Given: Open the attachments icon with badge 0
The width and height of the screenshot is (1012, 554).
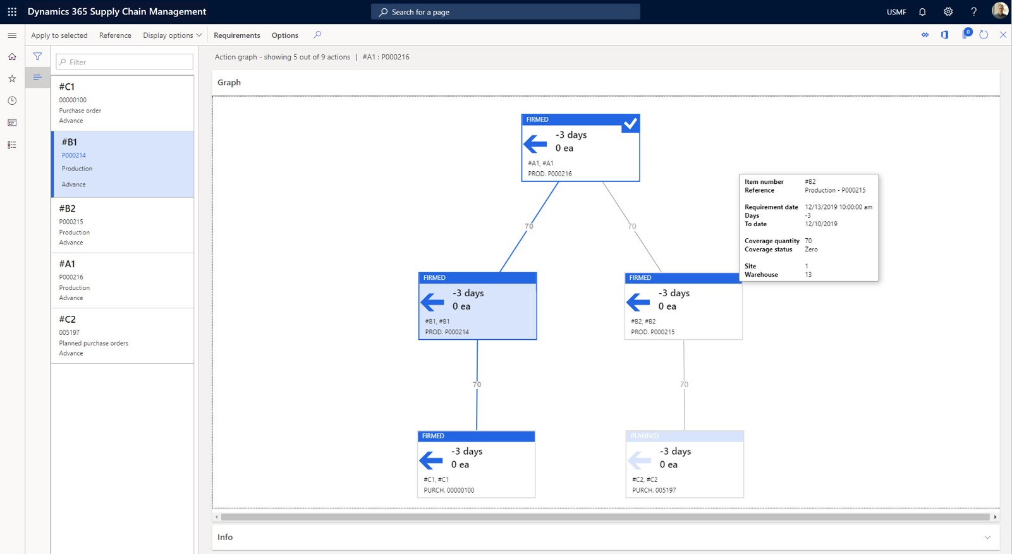Looking at the screenshot, I should pyautogui.click(x=966, y=33).
